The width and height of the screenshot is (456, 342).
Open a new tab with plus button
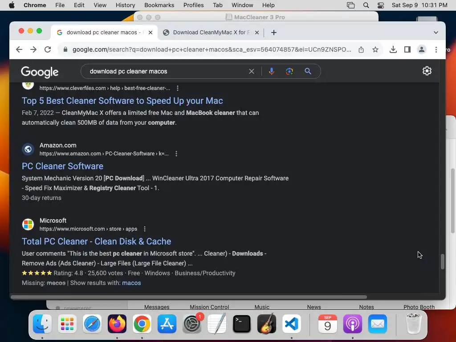pos(274,33)
